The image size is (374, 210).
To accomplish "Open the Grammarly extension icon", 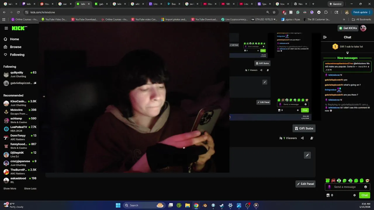I will click(298, 12).
